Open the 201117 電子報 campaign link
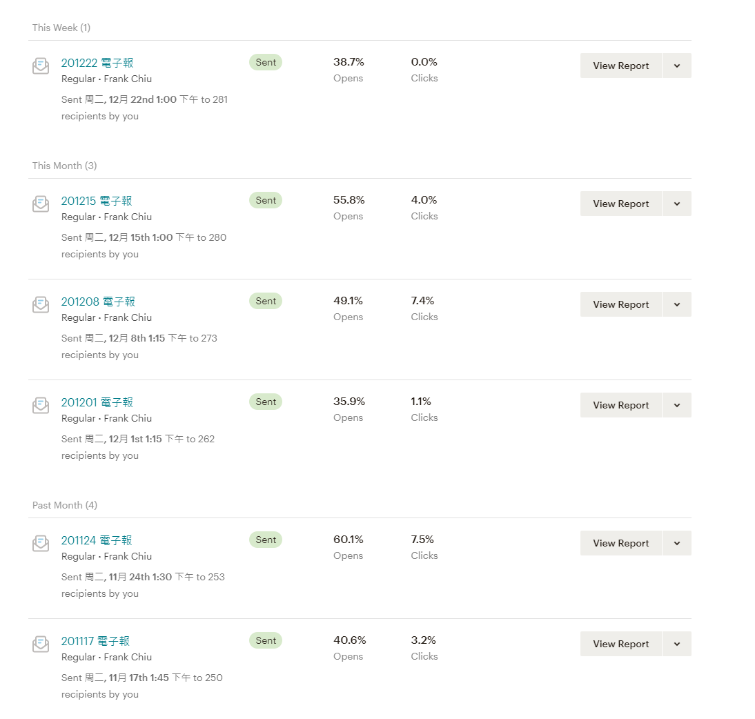 tap(95, 641)
